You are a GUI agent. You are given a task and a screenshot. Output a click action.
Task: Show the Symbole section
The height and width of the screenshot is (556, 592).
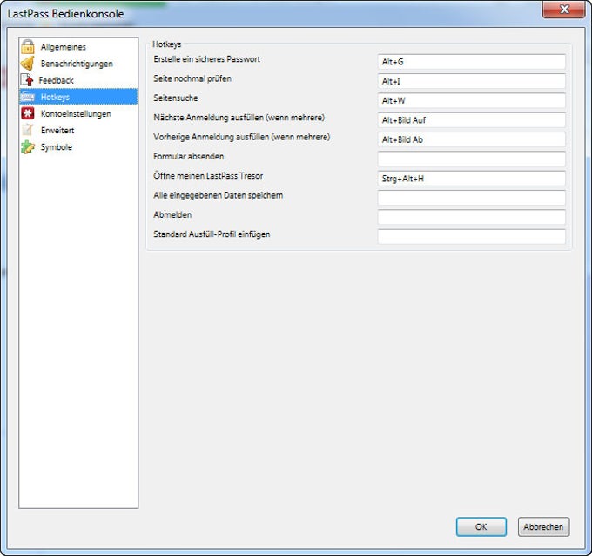(x=57, y=147)
